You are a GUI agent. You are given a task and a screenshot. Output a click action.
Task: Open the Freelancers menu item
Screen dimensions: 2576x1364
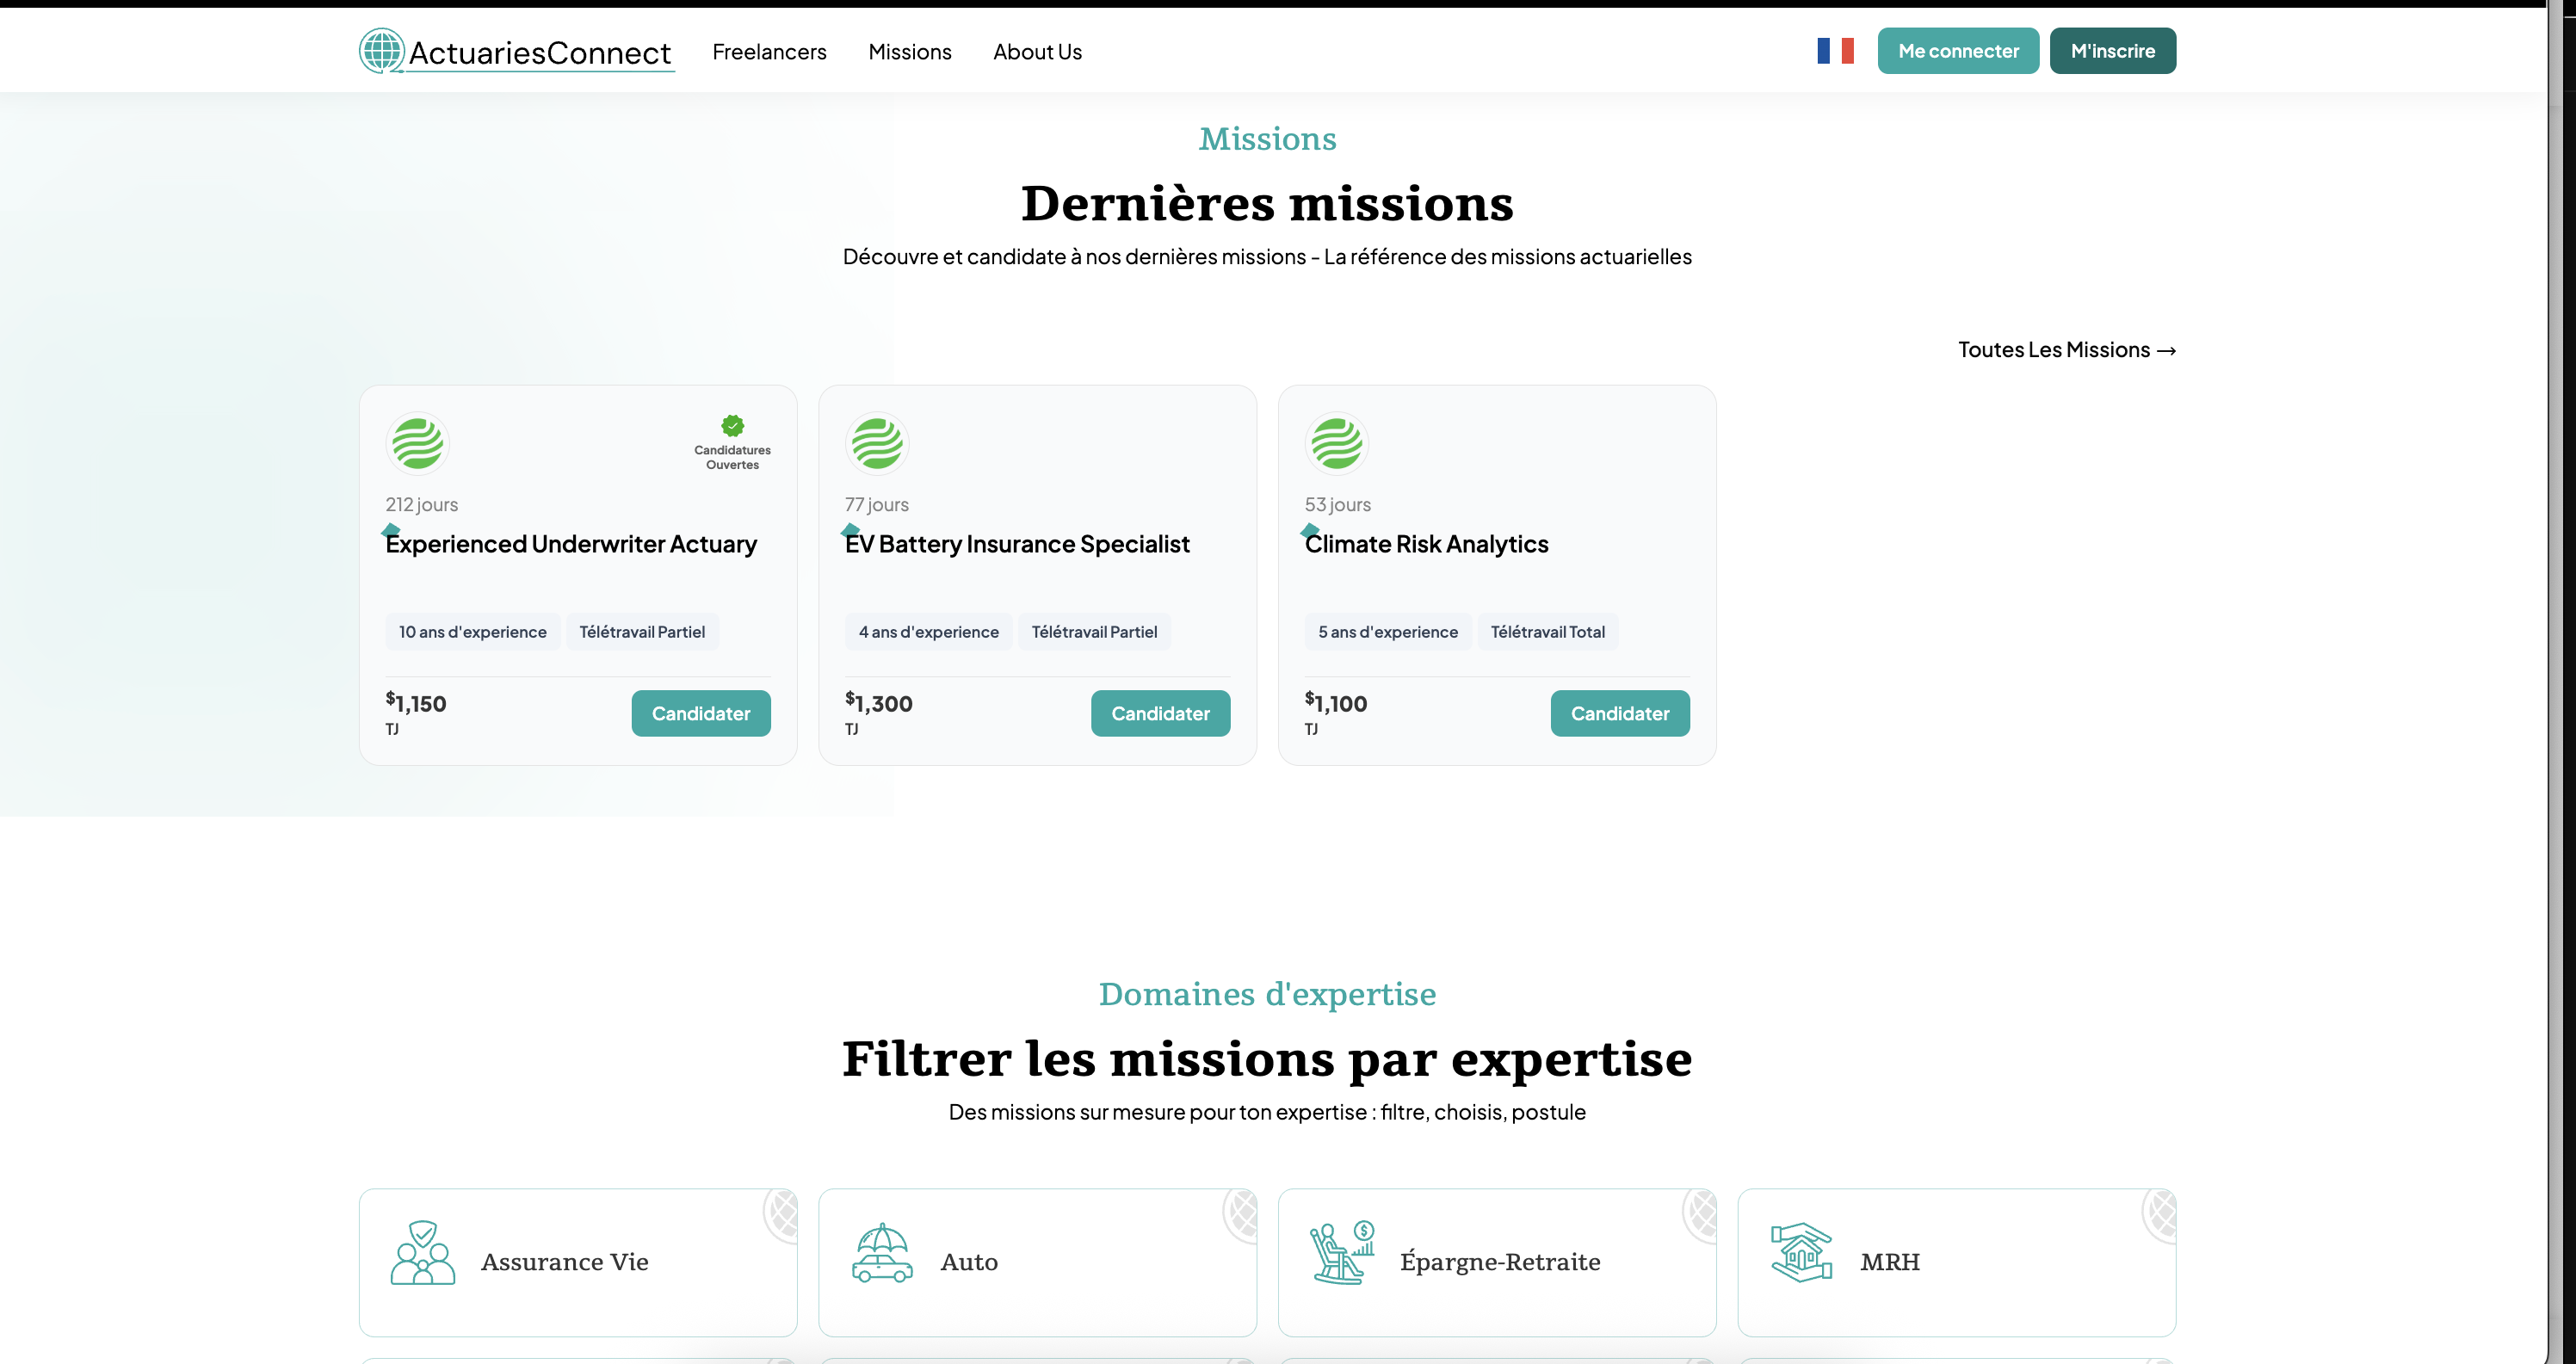pyautogui.click(x=769, y=52)
